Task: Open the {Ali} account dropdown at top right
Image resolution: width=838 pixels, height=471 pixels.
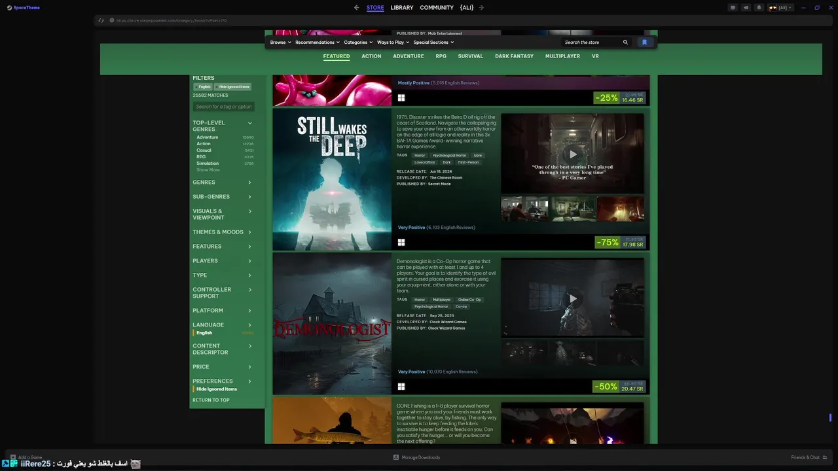Action: point(780,8)
